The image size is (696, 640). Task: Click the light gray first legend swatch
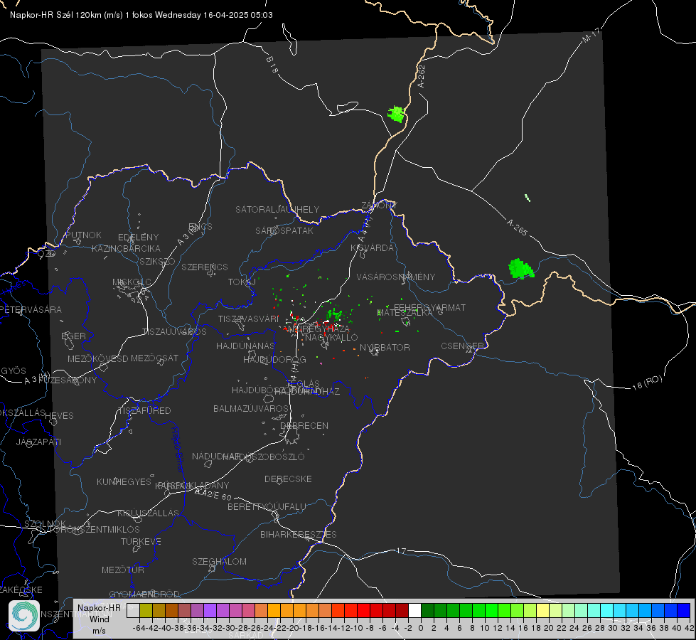133,610
